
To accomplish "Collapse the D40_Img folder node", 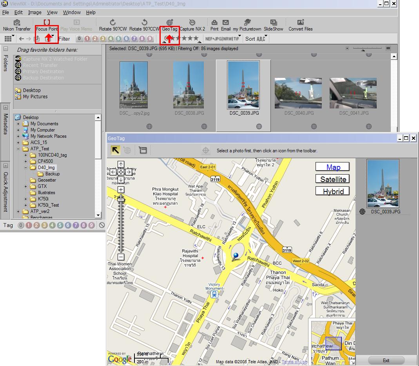I will coord(25,168).
